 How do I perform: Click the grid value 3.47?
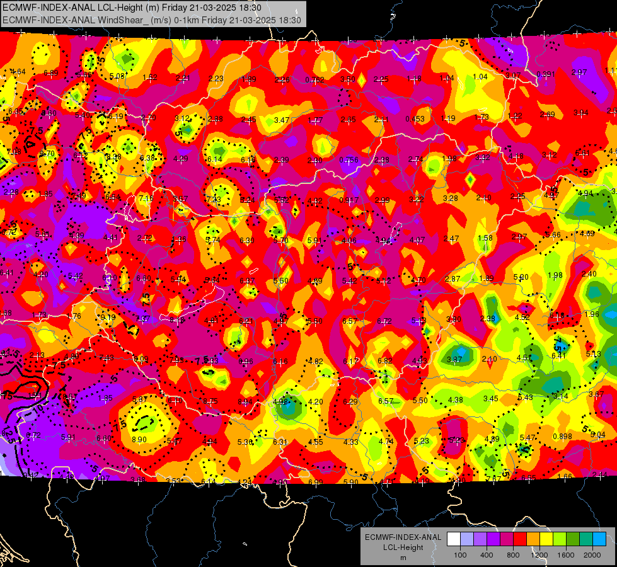pyautogui.click(x=282, y=120)
